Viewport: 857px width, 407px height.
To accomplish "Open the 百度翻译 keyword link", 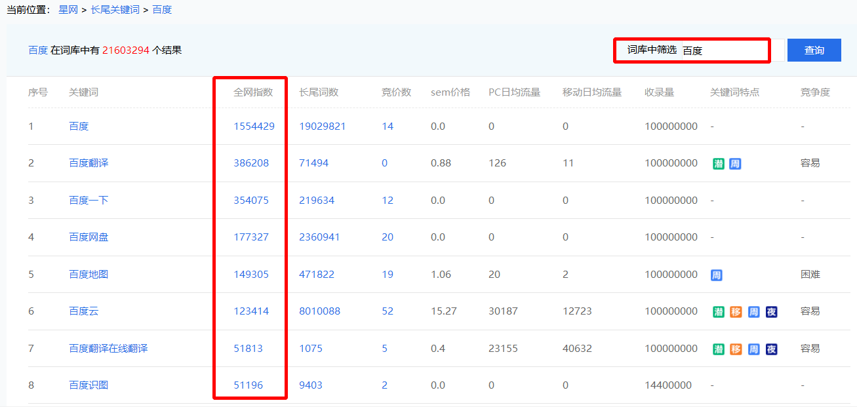I will pyautogui.click(x=89, y=163).
